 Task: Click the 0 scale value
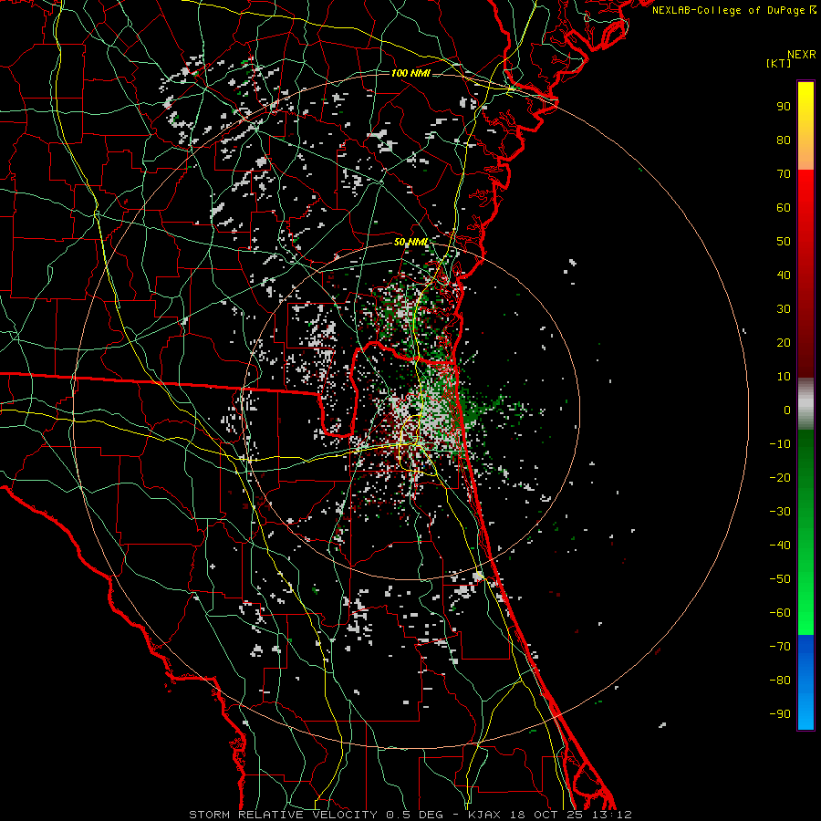787,410
